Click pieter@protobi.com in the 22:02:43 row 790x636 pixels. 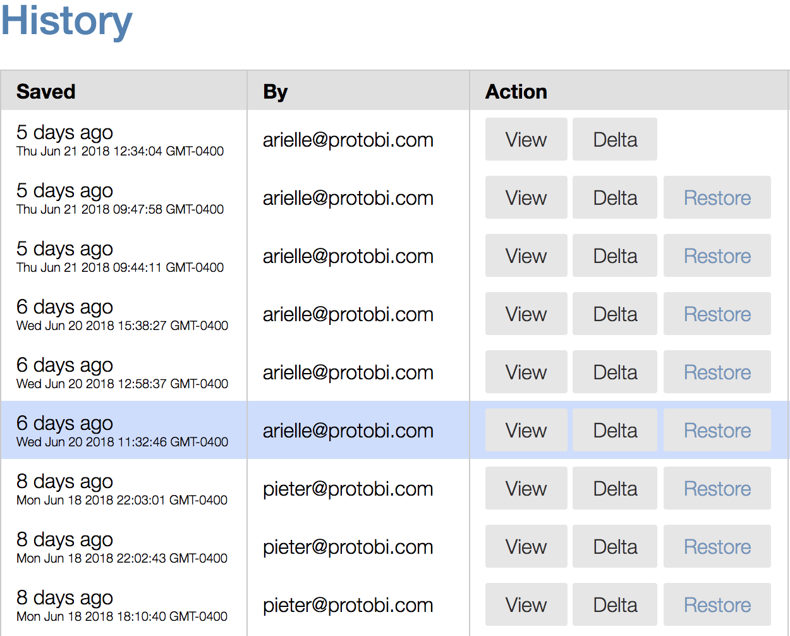click(x=348, y=547)
